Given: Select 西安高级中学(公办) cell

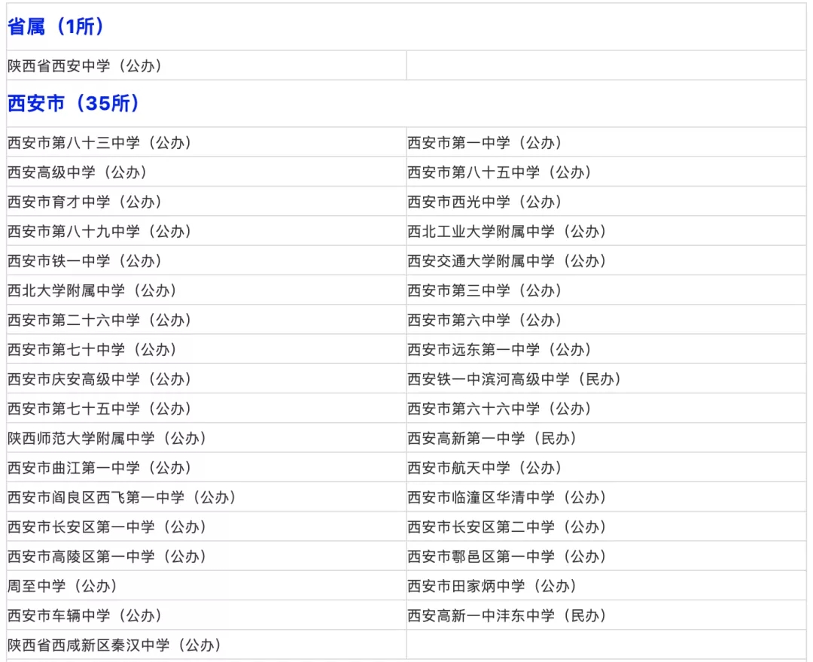Looking at the screenshot, I should (206, 172).
